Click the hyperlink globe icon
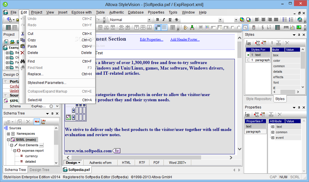Viewport: 309px width, 182px height. [300, 20]
